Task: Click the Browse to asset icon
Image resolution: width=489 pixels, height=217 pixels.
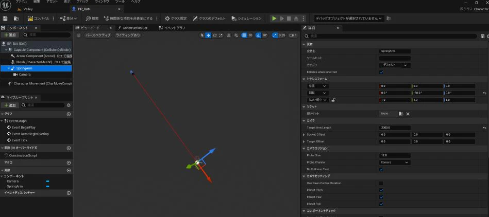Action: point(16,19)
